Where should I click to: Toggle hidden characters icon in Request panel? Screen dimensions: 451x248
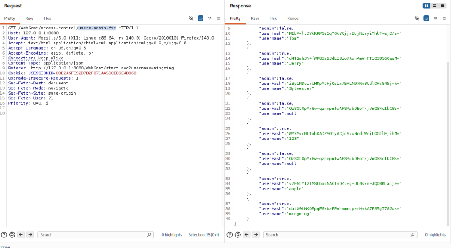[x=191, y=18]
